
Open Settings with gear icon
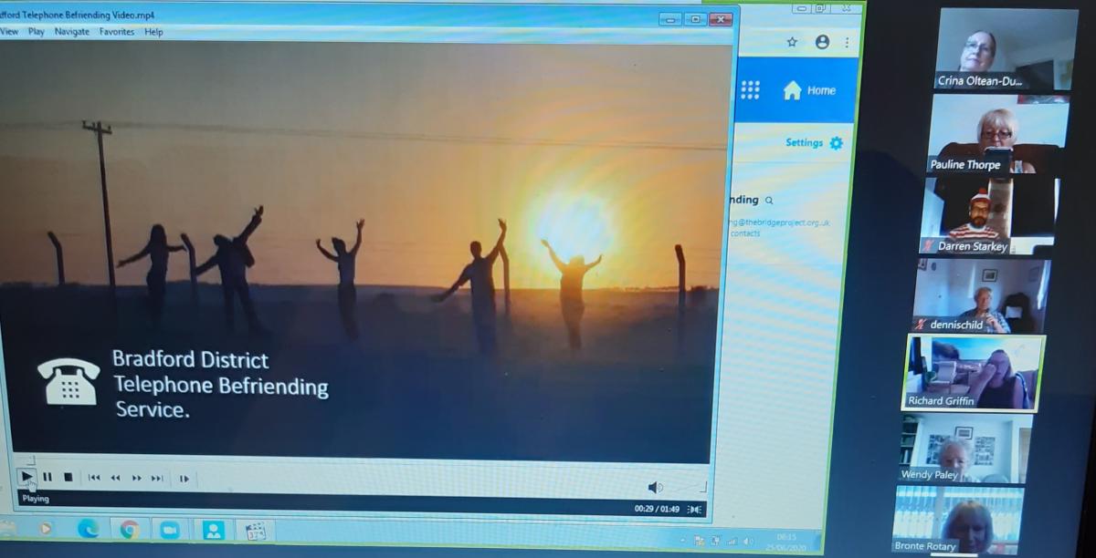815,143
